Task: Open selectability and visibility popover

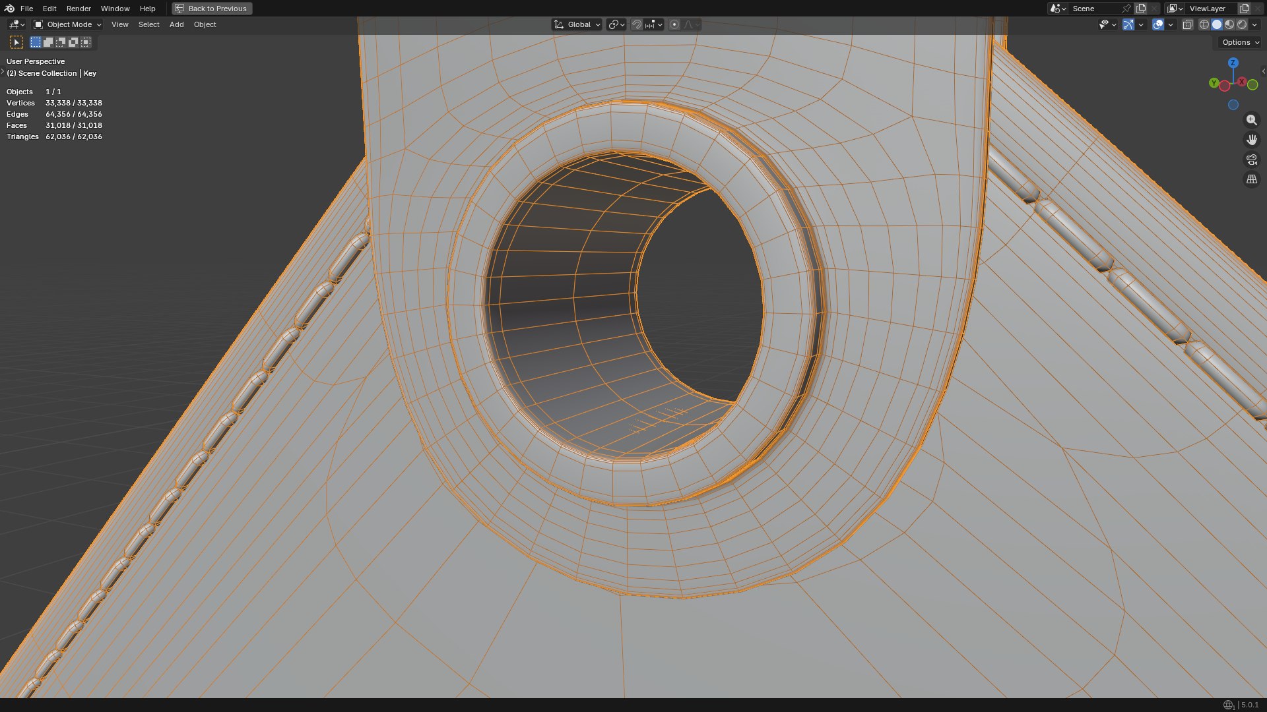Action: [1107, 24]
